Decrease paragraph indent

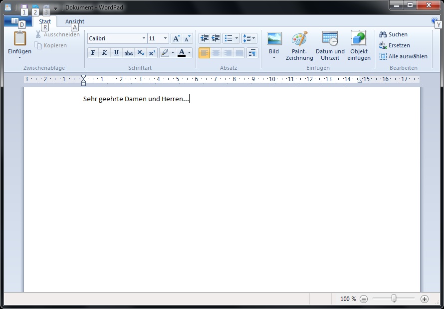pyautogui.click(x=205, y=38)
